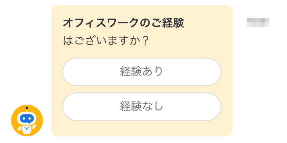Click the blurred timestamp beside the message

(258, 22)
